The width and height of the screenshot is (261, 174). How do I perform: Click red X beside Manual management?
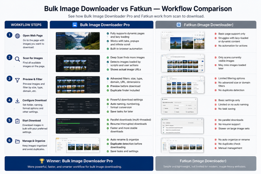pos(216,148)
